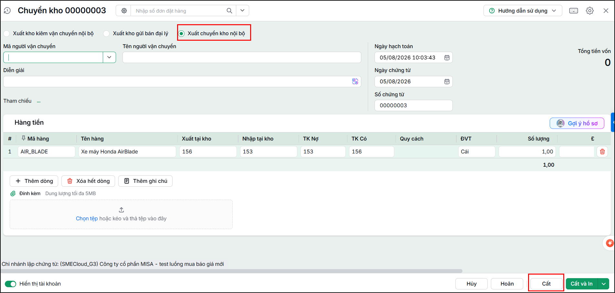Image resolution: width=615 pixels, height=293 pixels.
Task: Click Gợi ý hồ sơ button
Action: [x=577, y=123]
